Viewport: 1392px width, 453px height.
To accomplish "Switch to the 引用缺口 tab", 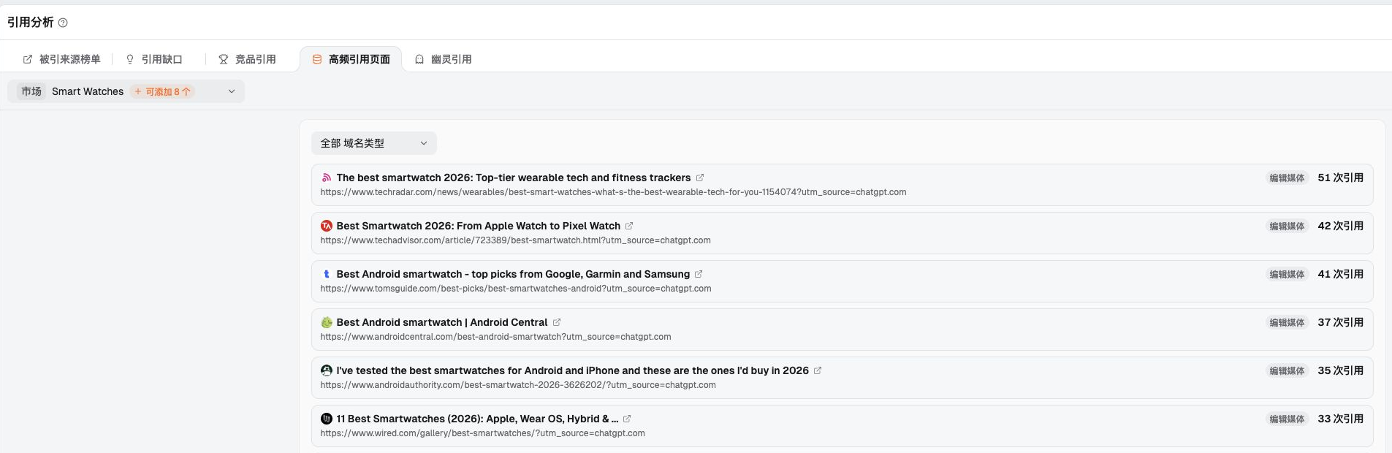I will click(154, 59).
